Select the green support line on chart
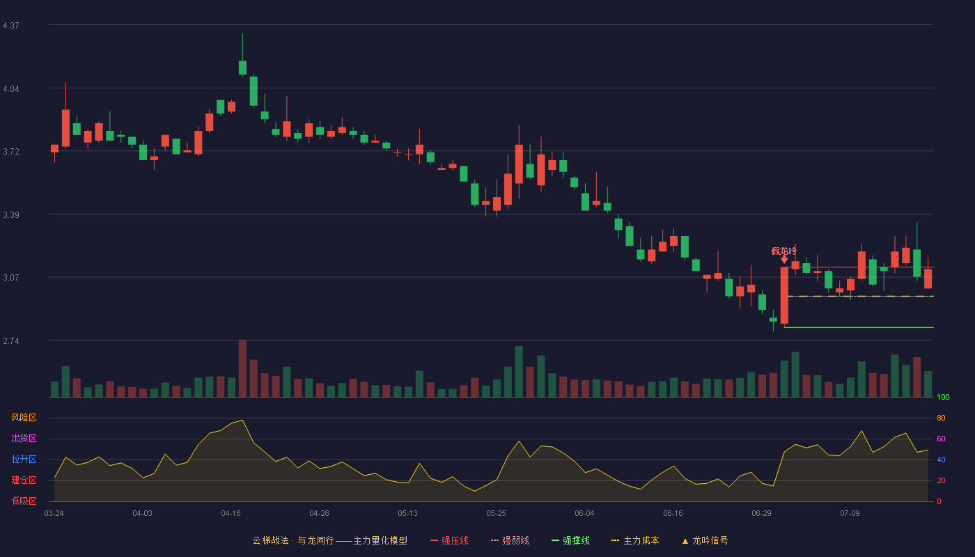This screenshot has width=975, height=557. click(859, 327)
